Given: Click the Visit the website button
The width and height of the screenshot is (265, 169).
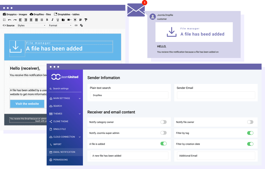Looking at the screenshot, I should click(27, 104).
